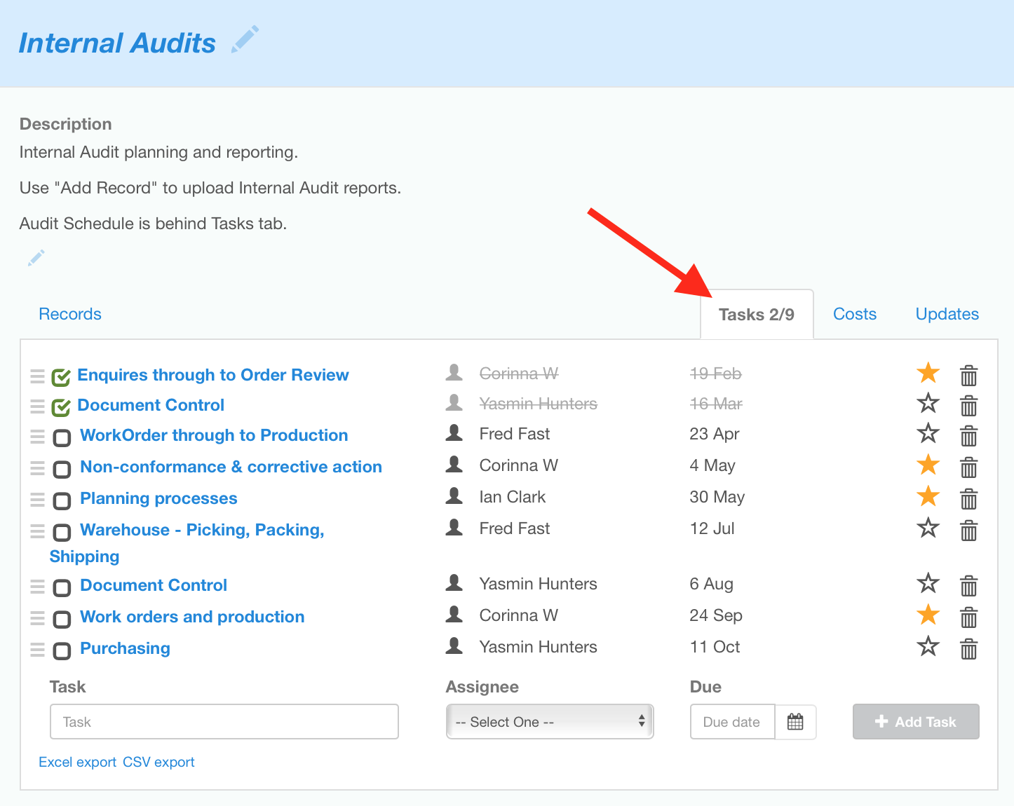
Task: Check the Document Control task due 6 Aug
Action: tap(62, 587)
